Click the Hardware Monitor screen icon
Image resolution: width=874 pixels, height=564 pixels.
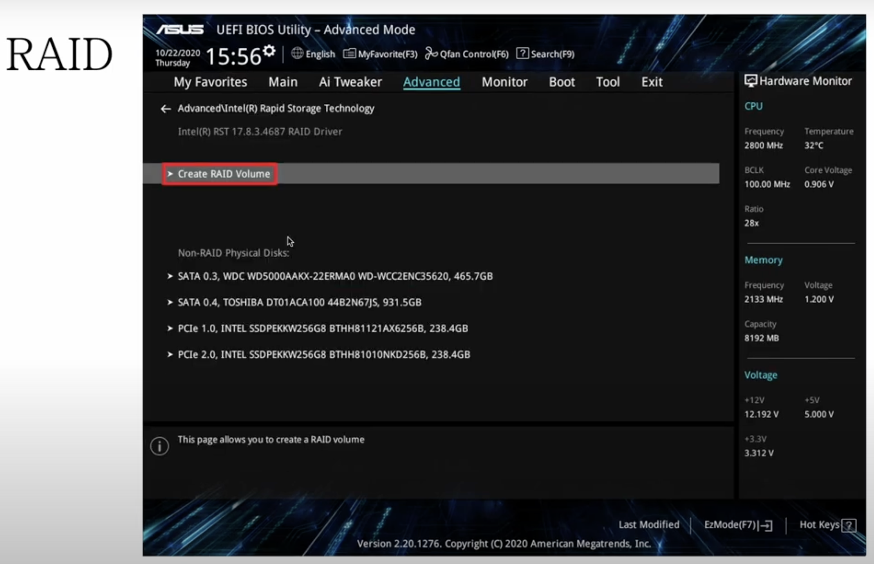[751, 81]
